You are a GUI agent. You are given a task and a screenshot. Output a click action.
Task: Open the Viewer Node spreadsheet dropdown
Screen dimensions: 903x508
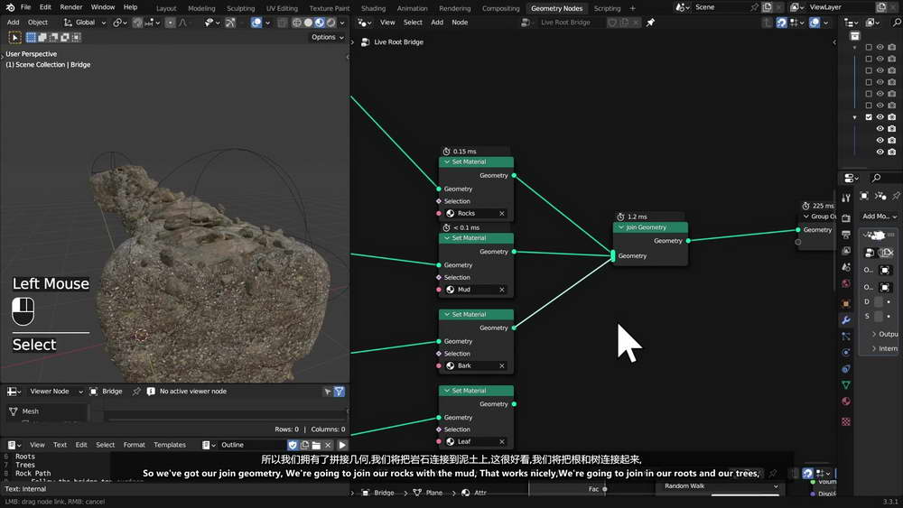click(x=56, y=392)
